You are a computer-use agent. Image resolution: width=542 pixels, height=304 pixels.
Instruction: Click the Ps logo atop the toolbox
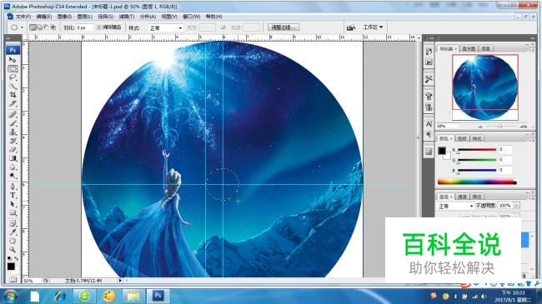(13, 50)
